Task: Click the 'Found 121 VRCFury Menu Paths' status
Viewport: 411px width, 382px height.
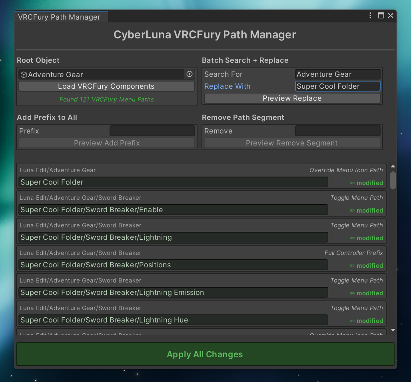Action: [106, 99]
